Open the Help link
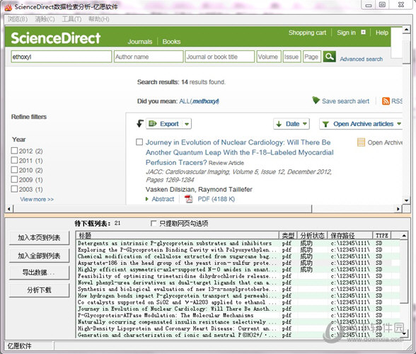 pos(382,33)
